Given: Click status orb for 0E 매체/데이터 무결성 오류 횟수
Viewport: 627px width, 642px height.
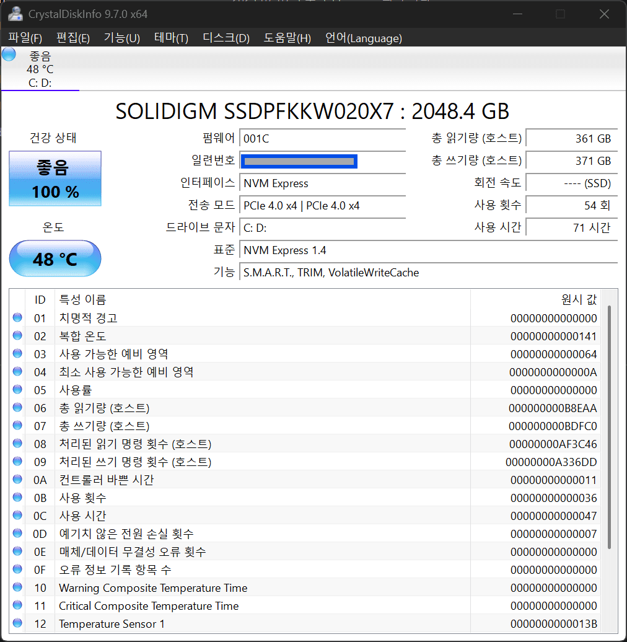Looking at the screenshot, I should point(17,551).
